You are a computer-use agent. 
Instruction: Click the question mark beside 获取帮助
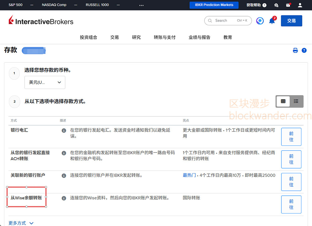point(265,5)
